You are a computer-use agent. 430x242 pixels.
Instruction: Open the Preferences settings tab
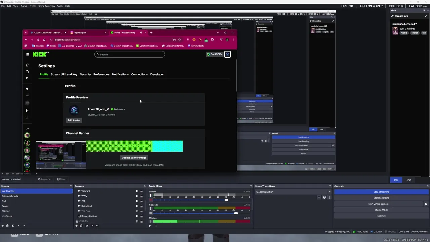(101, 74)
